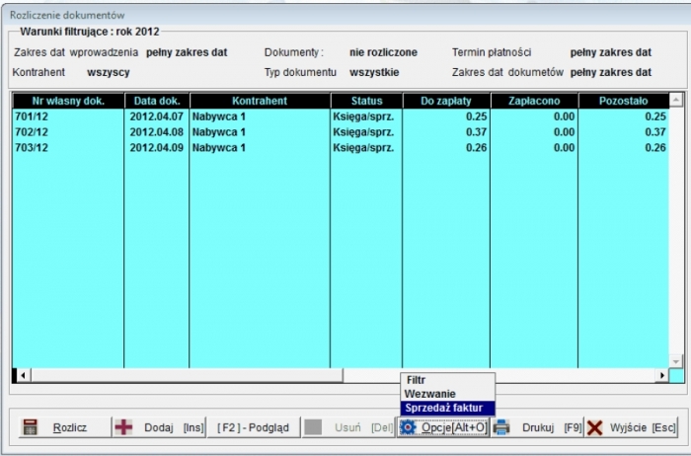691x456 pixels.
Task: Click the Rozlicz button label
Action: click(70, 427)
